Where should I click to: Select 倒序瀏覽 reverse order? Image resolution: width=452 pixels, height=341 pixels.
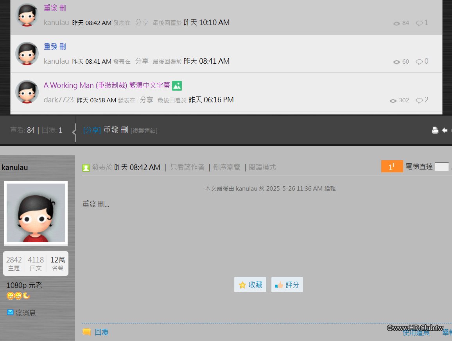point(226,167)
